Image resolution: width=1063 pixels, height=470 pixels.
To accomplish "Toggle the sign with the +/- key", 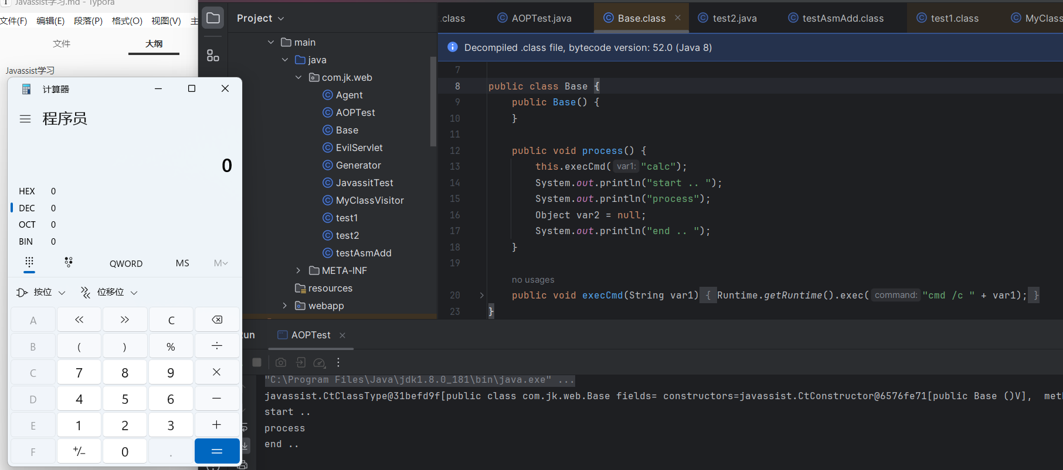I will (x=79, y=451).
